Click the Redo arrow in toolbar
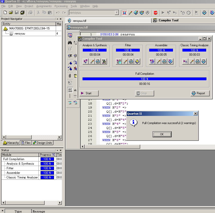215x213 pixels. (64, 13)
